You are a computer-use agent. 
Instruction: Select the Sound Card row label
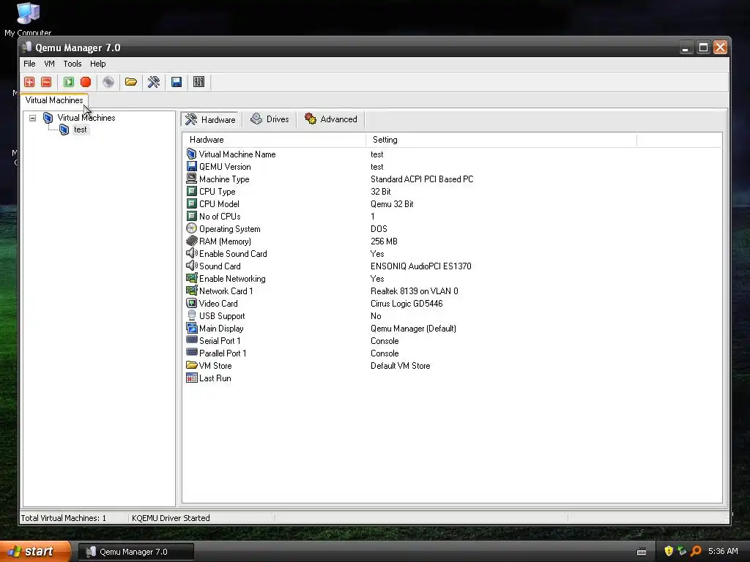(x=220, y=266)
